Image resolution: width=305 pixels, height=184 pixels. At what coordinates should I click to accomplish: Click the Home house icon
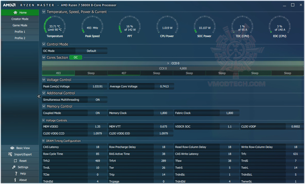click(15, 13)
